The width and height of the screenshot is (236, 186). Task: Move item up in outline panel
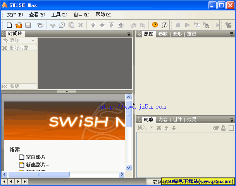tap(166, 128)
